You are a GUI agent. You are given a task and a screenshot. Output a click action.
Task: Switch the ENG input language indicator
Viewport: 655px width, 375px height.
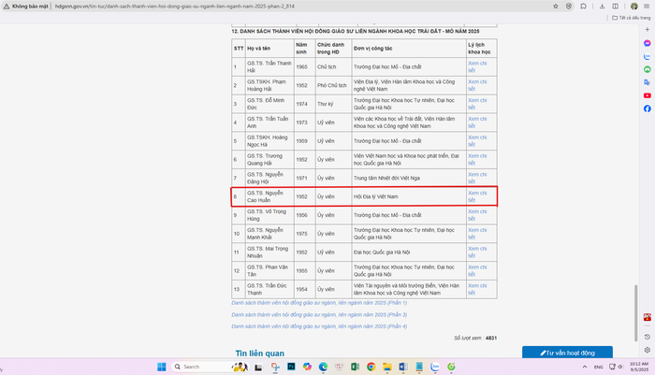(x=599, y=367)
